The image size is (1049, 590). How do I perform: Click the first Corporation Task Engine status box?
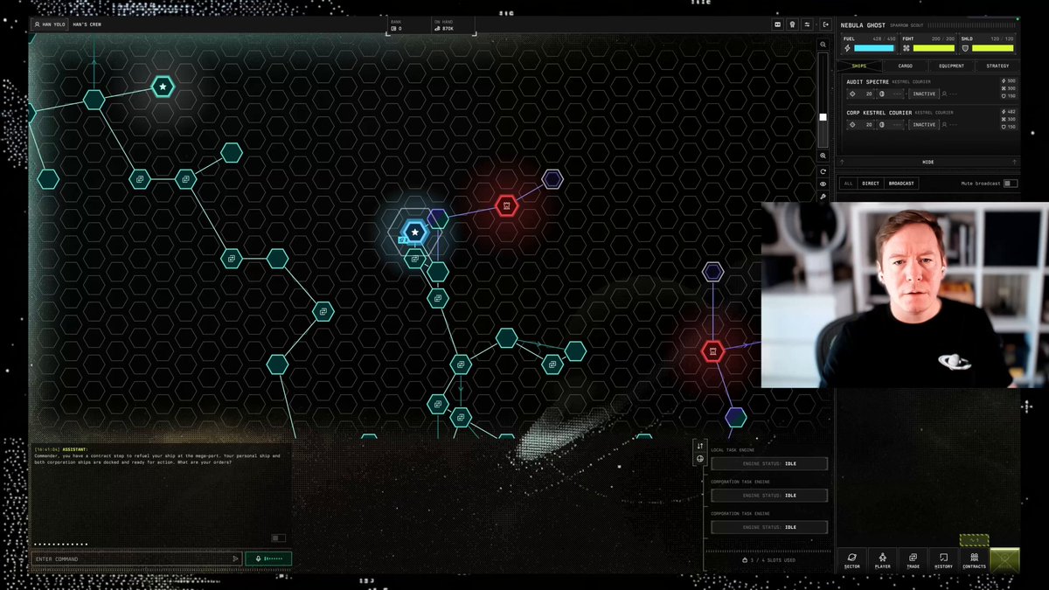point(769,495)
